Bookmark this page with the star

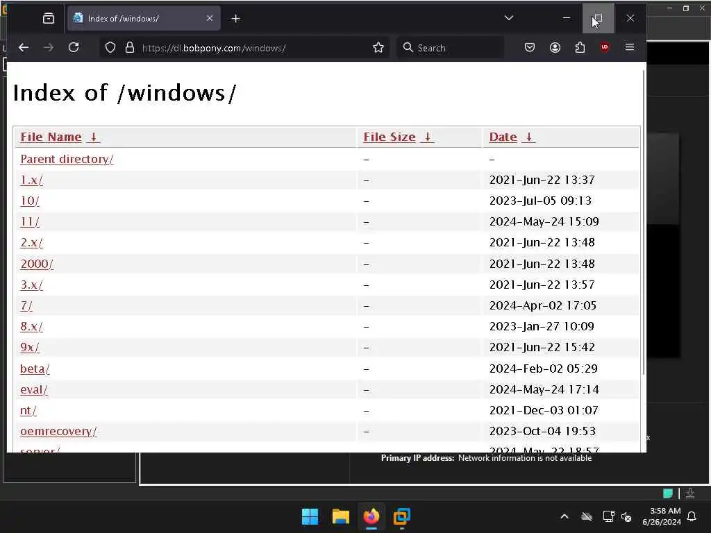(378, 48)
